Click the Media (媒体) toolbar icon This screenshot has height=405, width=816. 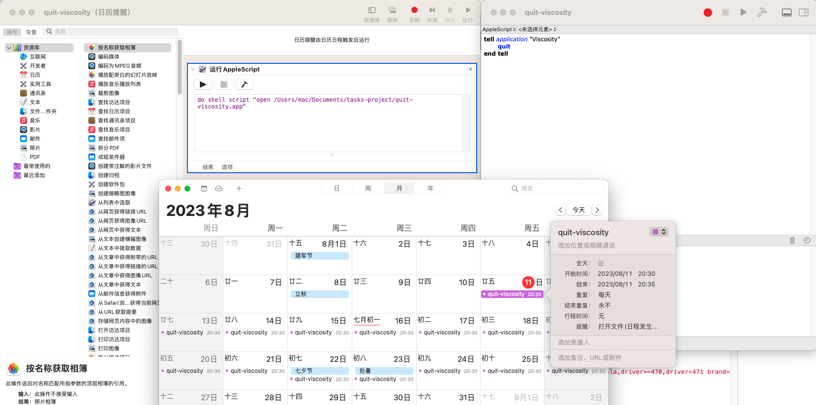coord(392,10)
